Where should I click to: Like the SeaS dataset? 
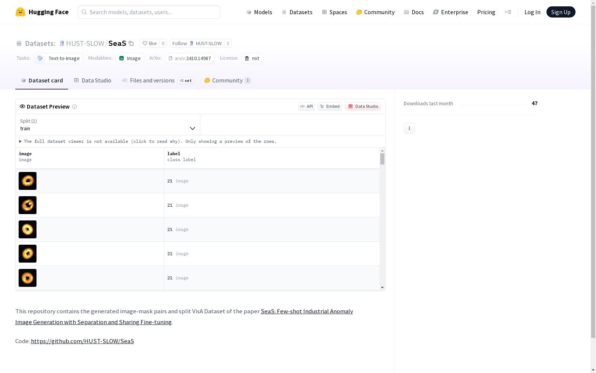coord(149,43)
